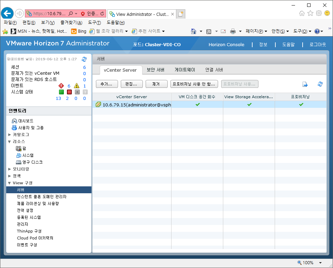Image resolution: width=333 pixels, height=268 pixels.
Task: Export the vCenter server table
Action: tap(305, 84)
